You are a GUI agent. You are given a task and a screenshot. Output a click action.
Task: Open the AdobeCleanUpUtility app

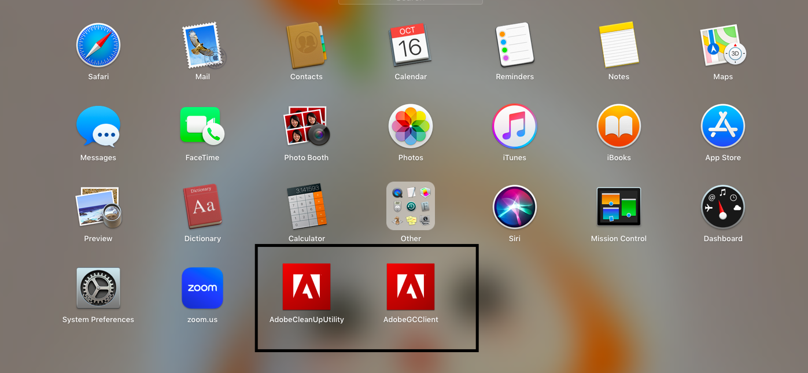pos(307,286)
